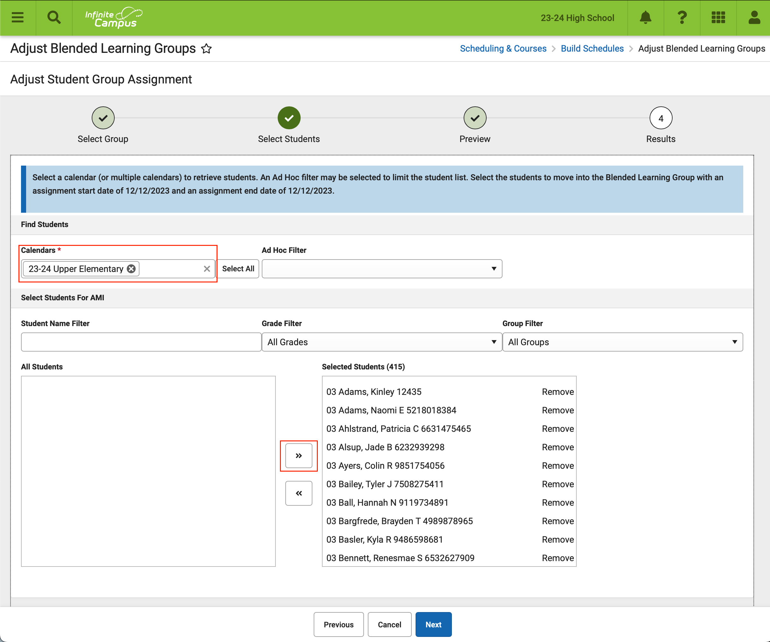Remove Bailey, Tyler J from selected students
770x642 pixels.
coord(558,484)
